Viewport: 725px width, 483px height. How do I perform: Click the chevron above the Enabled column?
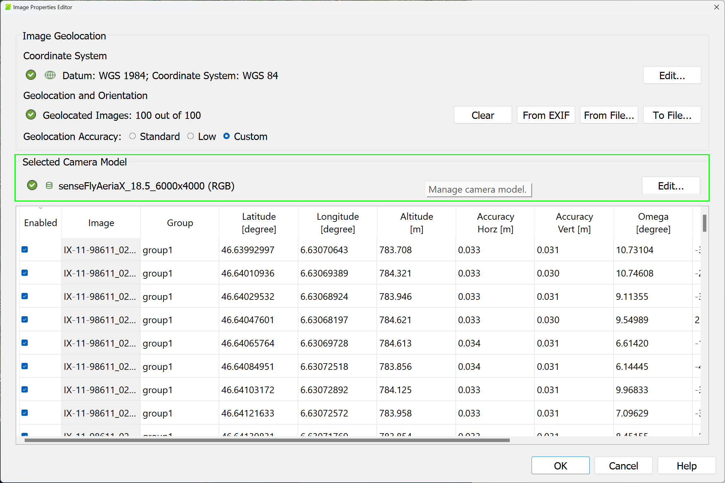click(40, 208)
